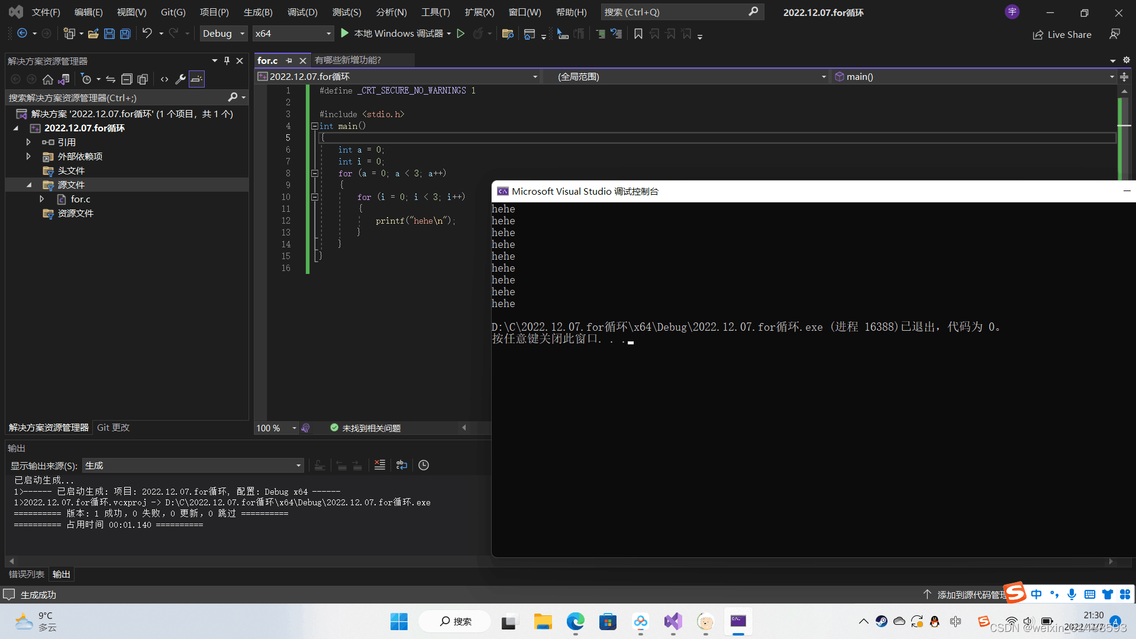
Task: Click the Live Share button
Action: [1062, 34]
